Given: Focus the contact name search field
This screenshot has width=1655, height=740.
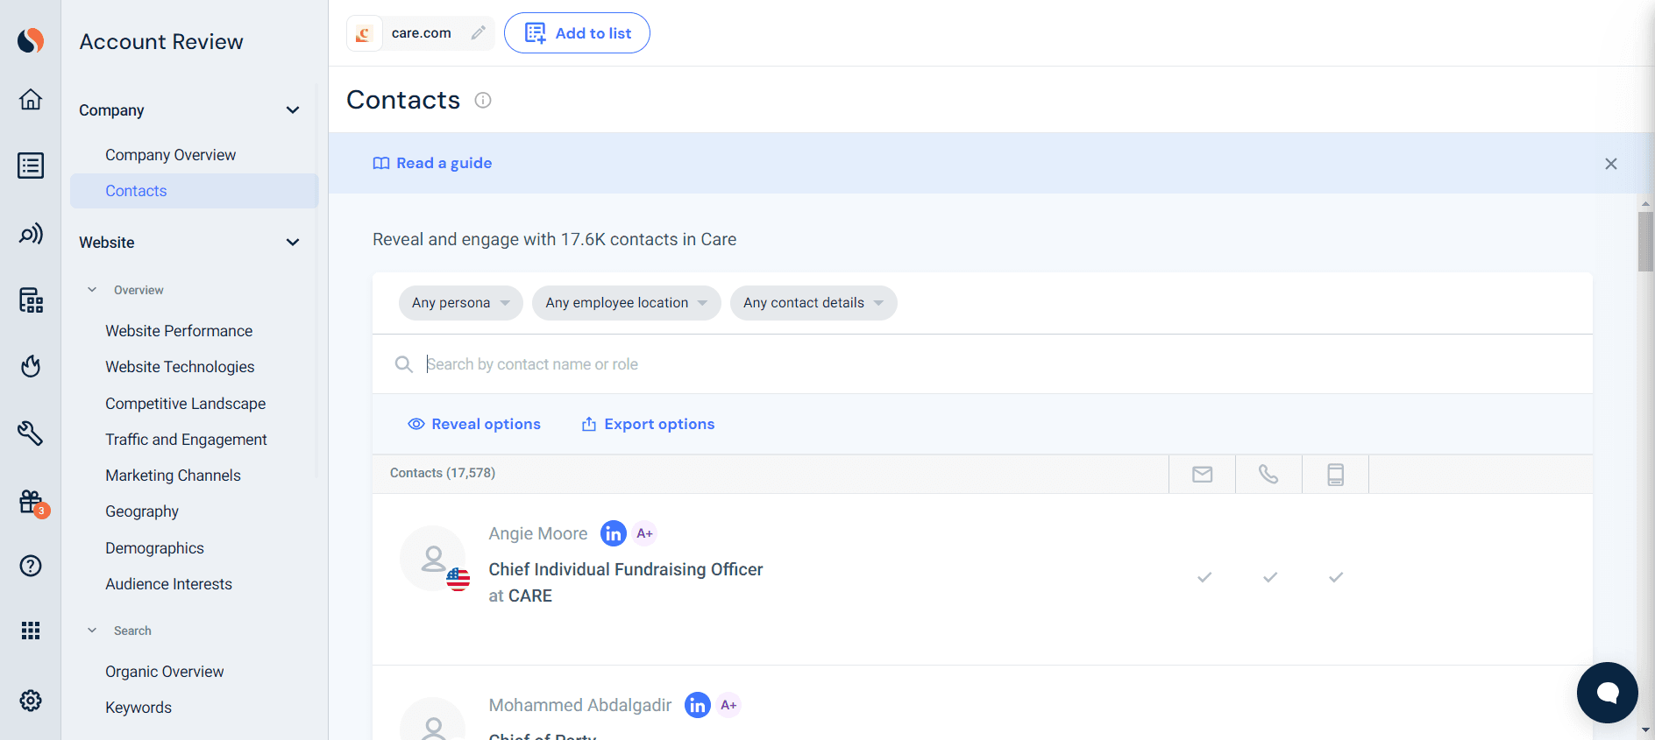Looking at the screenshot, I should click(x=982, y=364).
